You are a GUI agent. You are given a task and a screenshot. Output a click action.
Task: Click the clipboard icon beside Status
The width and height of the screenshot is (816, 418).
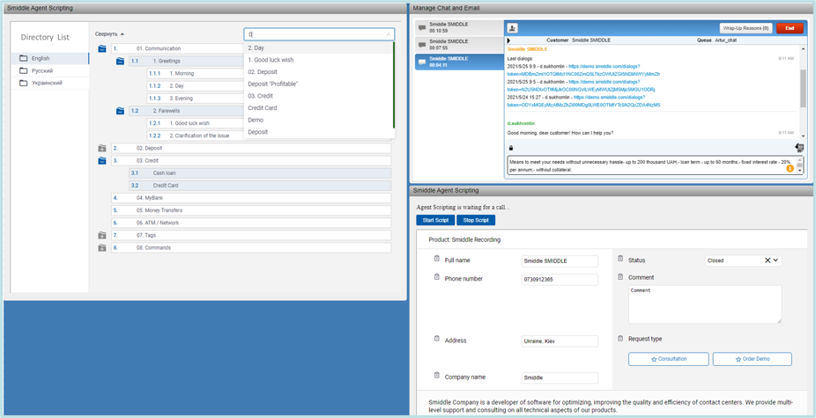(620, 259)
